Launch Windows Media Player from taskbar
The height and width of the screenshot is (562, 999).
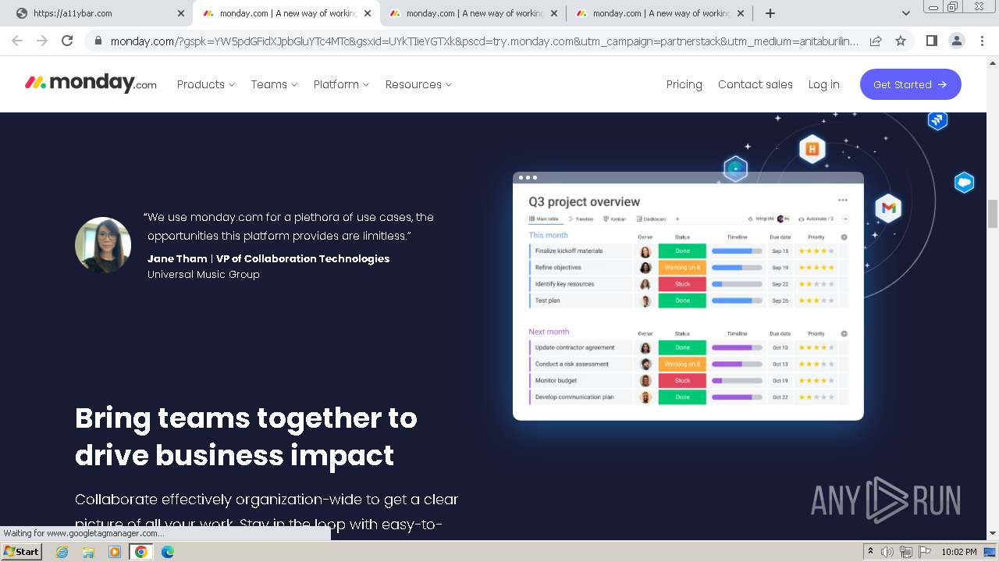point(115,552)
